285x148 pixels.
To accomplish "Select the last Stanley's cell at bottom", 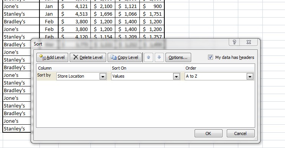I will pos(17,128).
